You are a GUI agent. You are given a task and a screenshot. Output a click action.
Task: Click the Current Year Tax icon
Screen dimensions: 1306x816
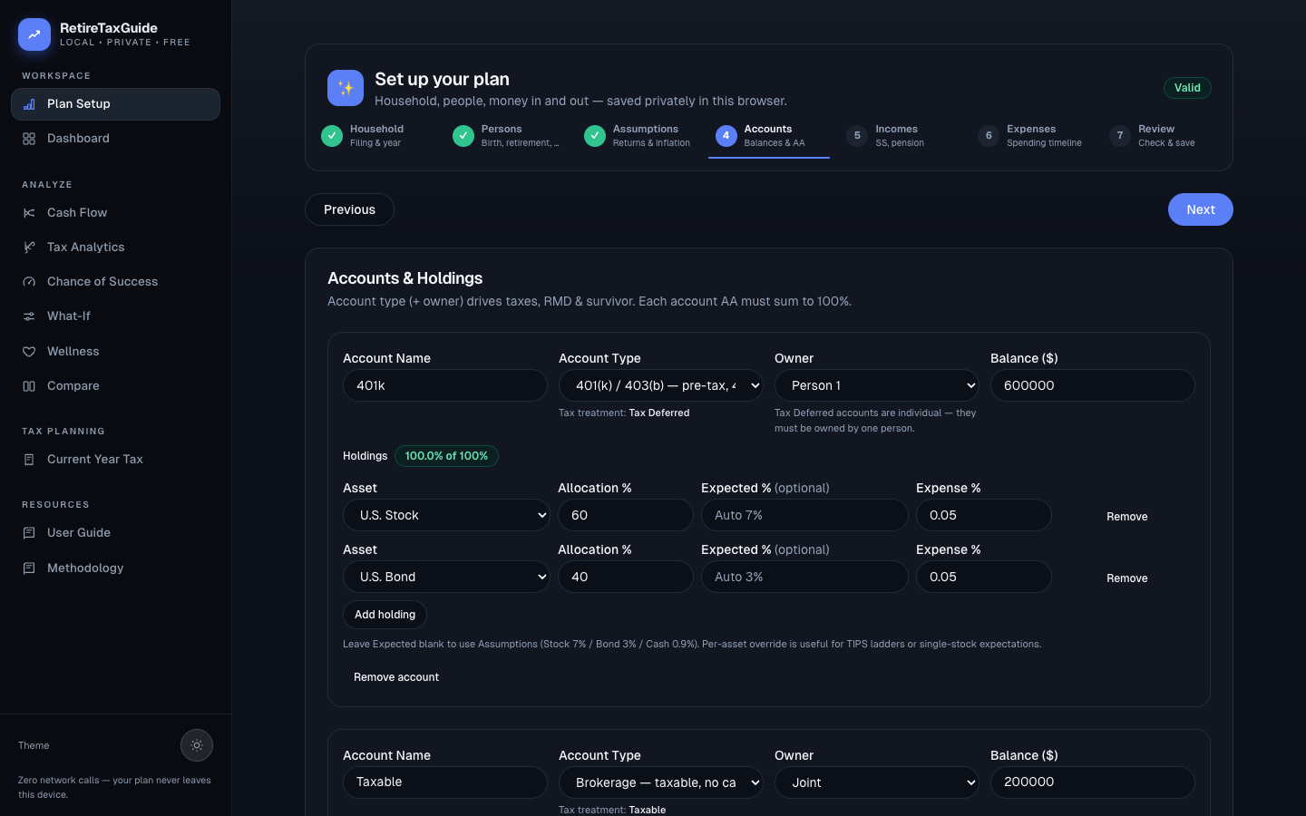pyautogui.click(x=29, y=460)
